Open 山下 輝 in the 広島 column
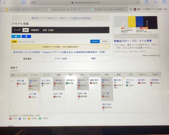Screen dimensions: 169x135 pyautogui.click(x=105, y=93)
